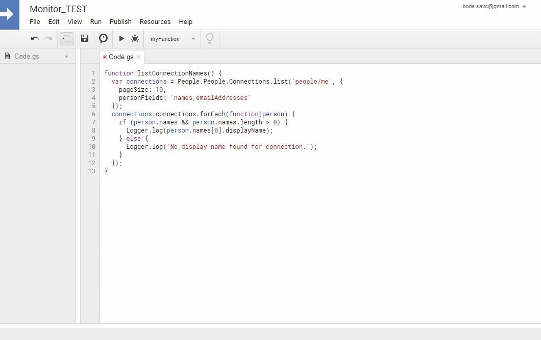Screen dimensions: 541x340
Task: Click the Logger.log displayName line
Action: coord(200,130)
